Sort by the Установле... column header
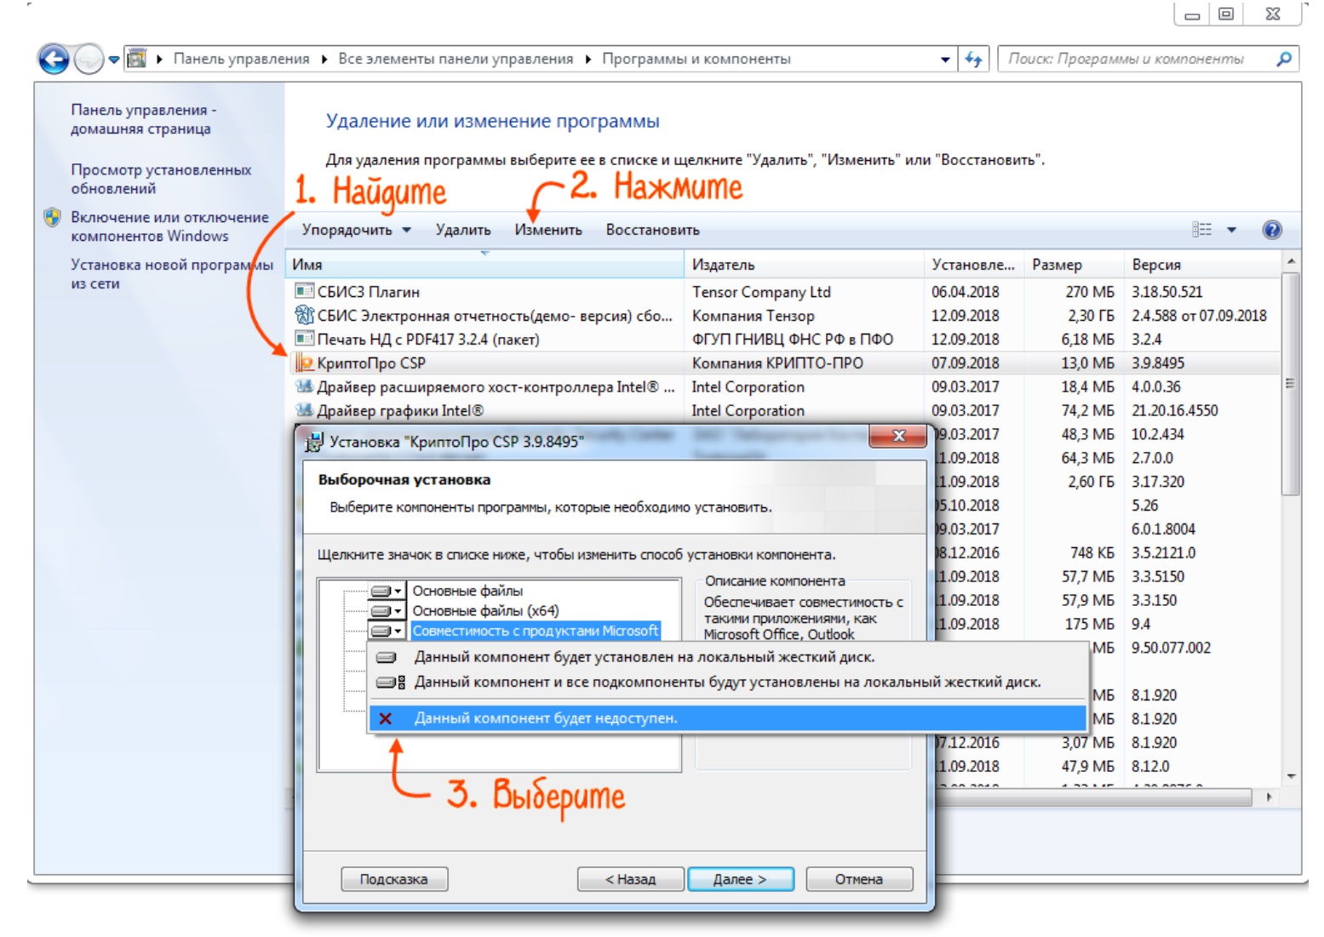The height and width of the screenshot is (937, 1324). tap(974, 265)
